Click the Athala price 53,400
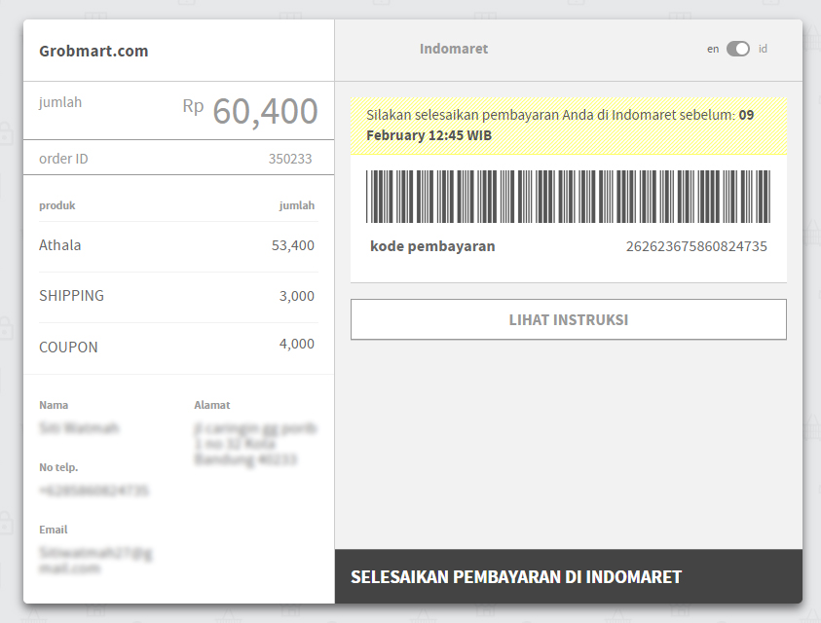Screen dimensions: 821x623 tap(293, 245)
